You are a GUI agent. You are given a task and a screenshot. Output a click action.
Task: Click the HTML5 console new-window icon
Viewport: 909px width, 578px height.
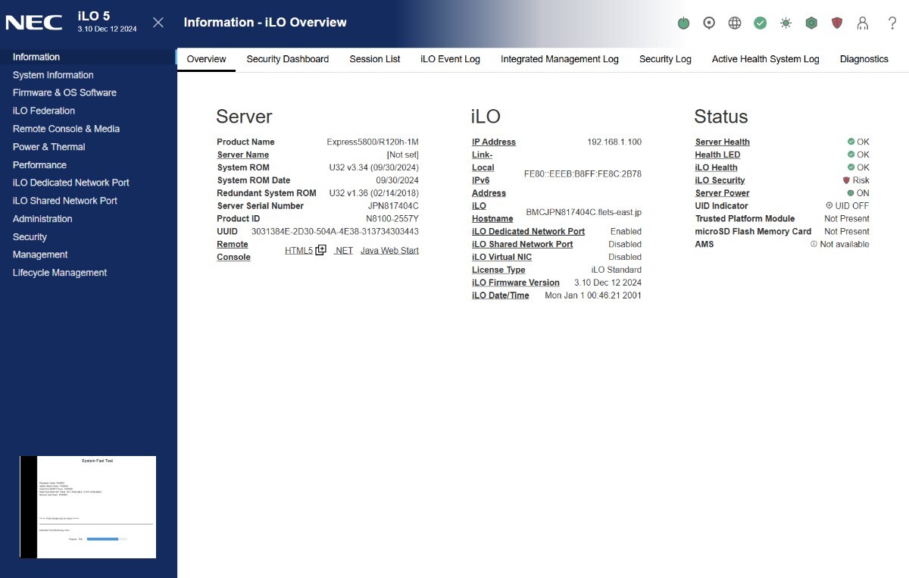[320, 250]
